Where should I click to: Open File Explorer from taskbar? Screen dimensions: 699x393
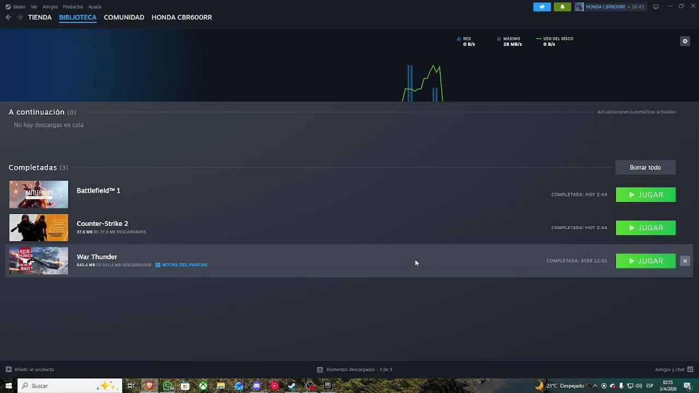(x=221, y=386)
